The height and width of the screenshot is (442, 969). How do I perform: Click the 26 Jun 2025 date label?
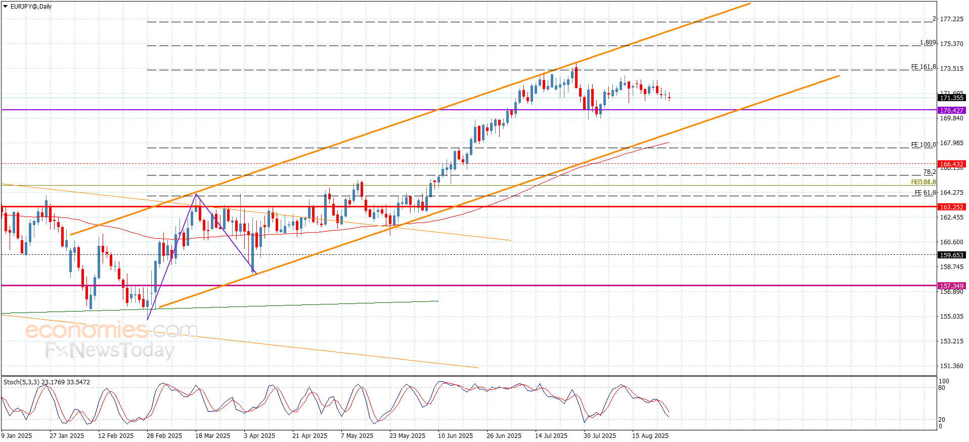tap(504, 436)
